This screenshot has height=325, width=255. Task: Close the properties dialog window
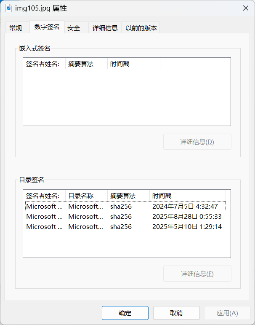point(245,8)
